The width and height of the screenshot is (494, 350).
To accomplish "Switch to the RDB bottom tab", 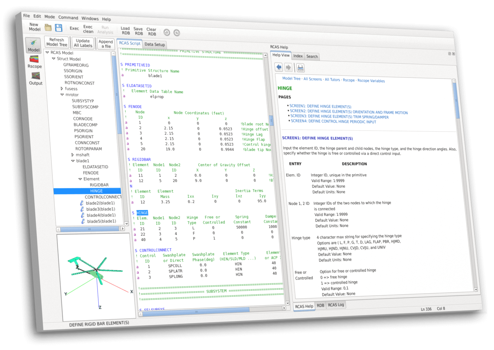I will [x=320, y=305].
